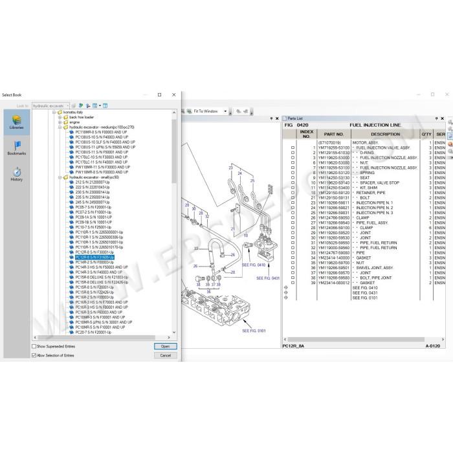This screenshot has height=453, width=453.
Task: Click the magnifier icon below the orange globe
Action: point(450,151)
